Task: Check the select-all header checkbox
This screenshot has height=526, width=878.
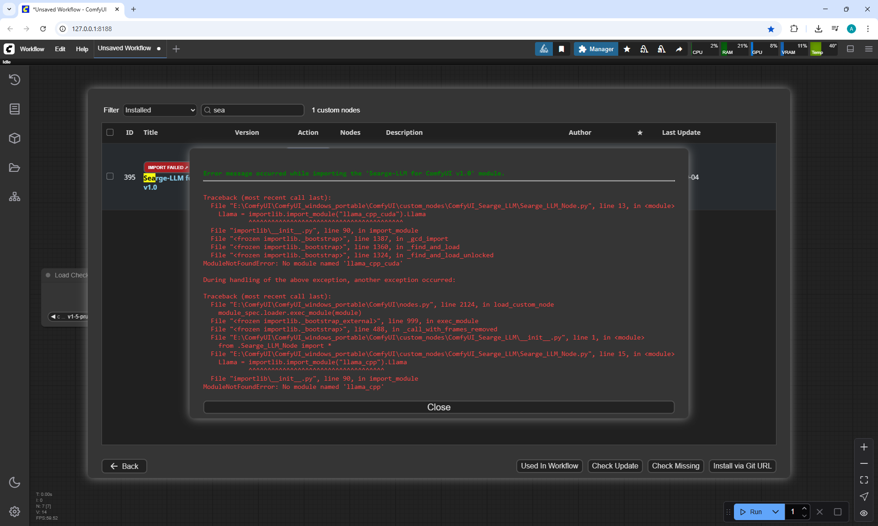Action: 110,132
